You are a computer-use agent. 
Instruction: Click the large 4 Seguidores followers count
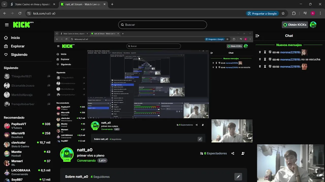click(100, 177)
